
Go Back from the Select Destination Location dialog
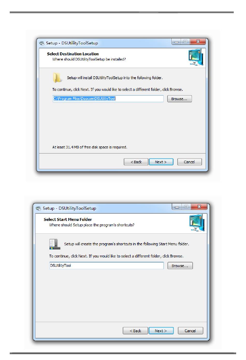pos(136,162)
